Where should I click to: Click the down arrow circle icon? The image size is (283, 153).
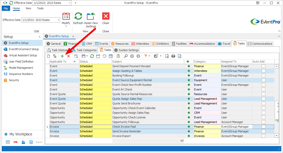coord(138,56)
